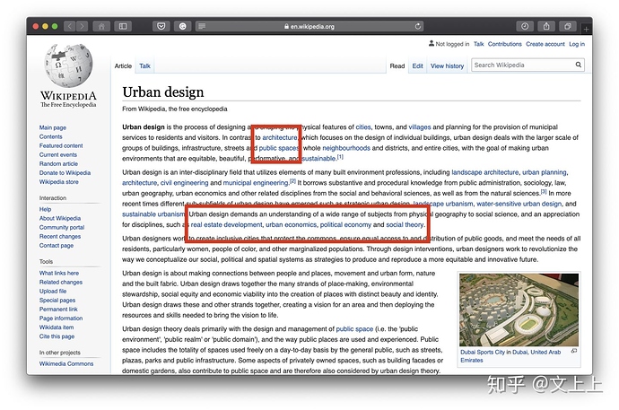Go forward with the Safari forward arrow

pyautogui.click(x=83, y=26)
